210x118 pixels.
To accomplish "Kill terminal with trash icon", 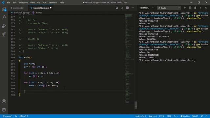I will [195, 8].
